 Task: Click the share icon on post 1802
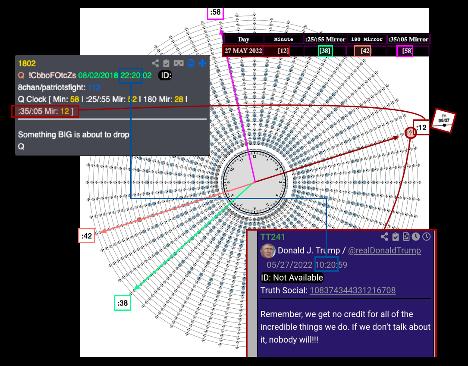coord(155,63)
